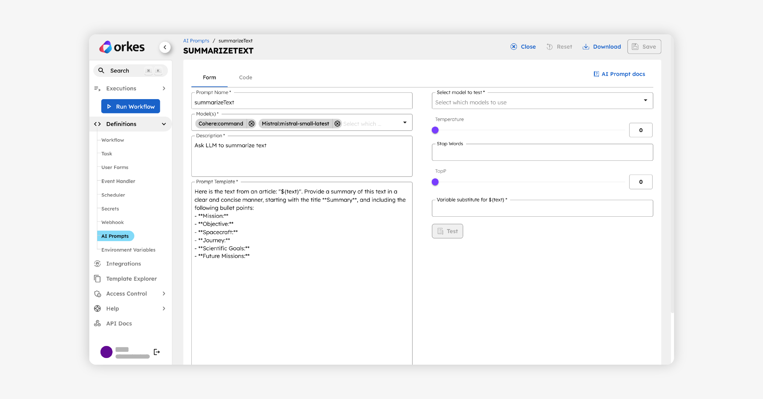Click the Run Workflow button
The image size is (763, 399).
130,106
